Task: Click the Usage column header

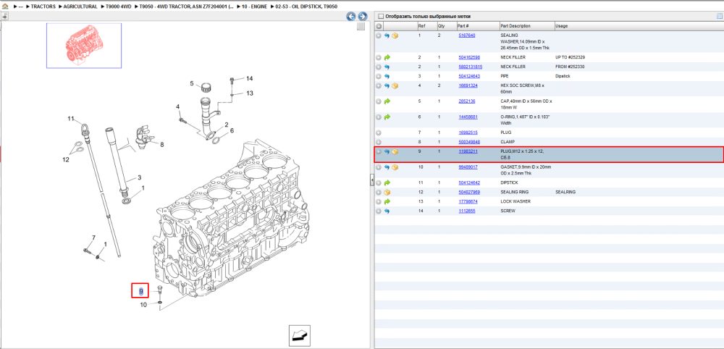Action: pyautogui.click(x=562, y=26)
